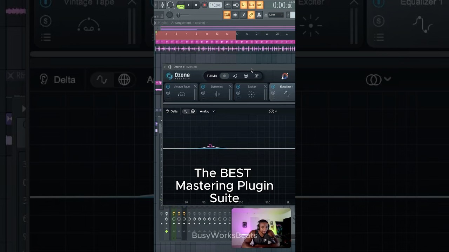This screenshot has width=449, height=252.
Task: Toggle the Vintage Tape power button
Action: (168, 87)
